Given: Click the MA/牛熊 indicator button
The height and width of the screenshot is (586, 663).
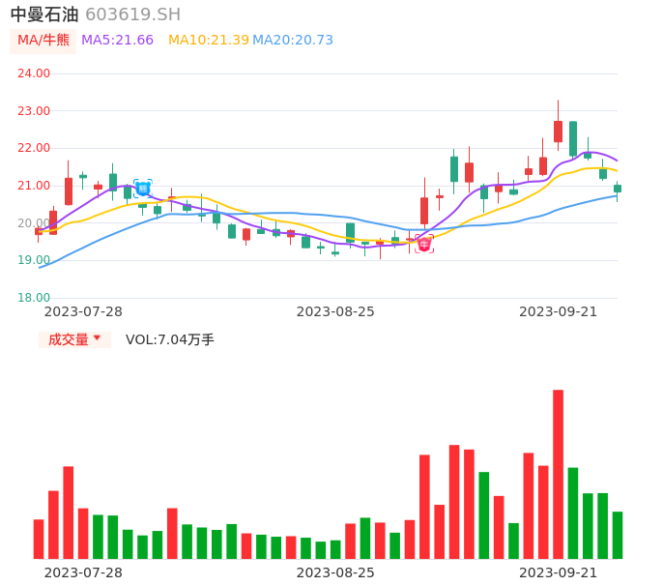Looking at the screenshot, I should point(43,41).
